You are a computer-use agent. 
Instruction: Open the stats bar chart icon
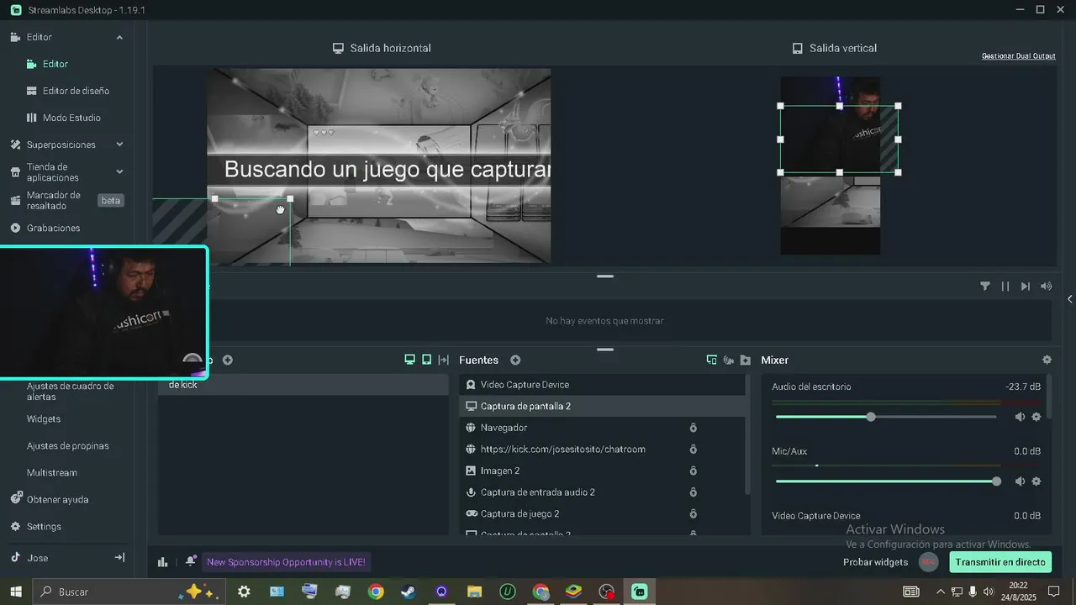click(x=163, y=562)
